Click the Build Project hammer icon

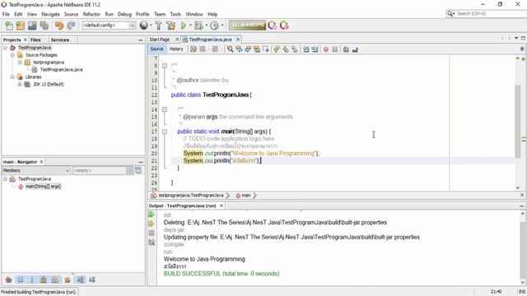(159, 25)
